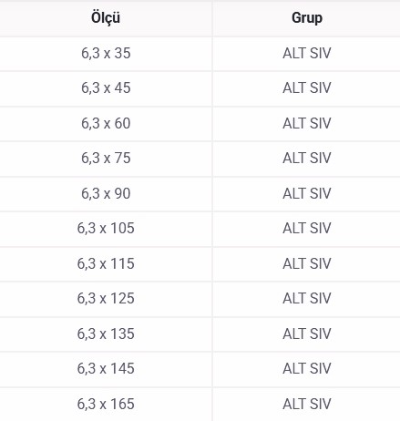Select the 6,3 x 60 size cell
The height and width of the screenshot is (421, 400).
(106, 124)
